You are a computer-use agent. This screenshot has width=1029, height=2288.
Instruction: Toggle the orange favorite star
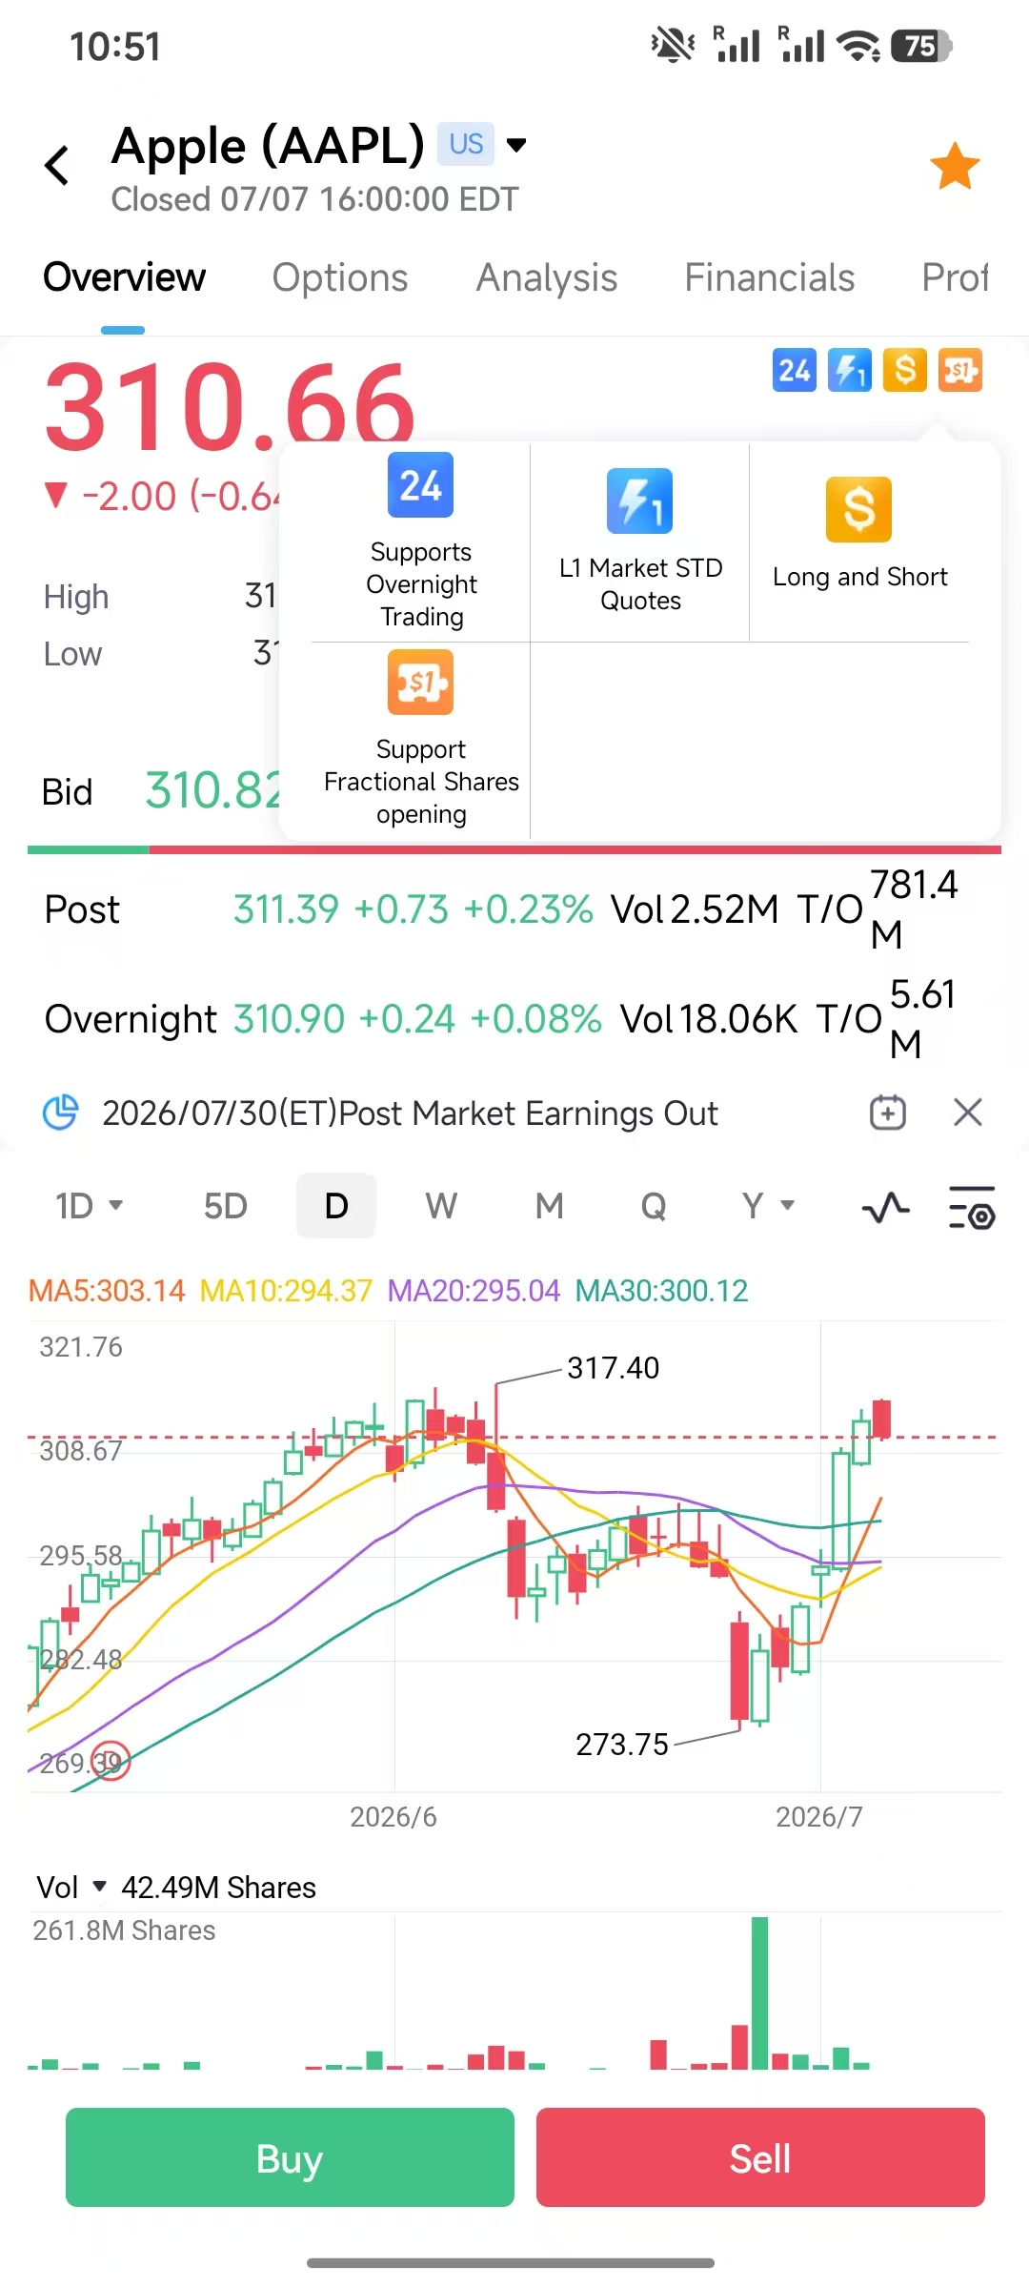coord(955,166)
